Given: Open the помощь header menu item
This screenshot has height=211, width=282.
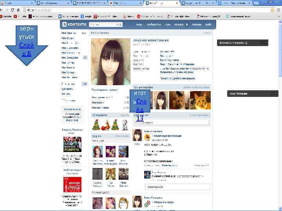Looking at the screenshot, I should click(x=197, y=24).
